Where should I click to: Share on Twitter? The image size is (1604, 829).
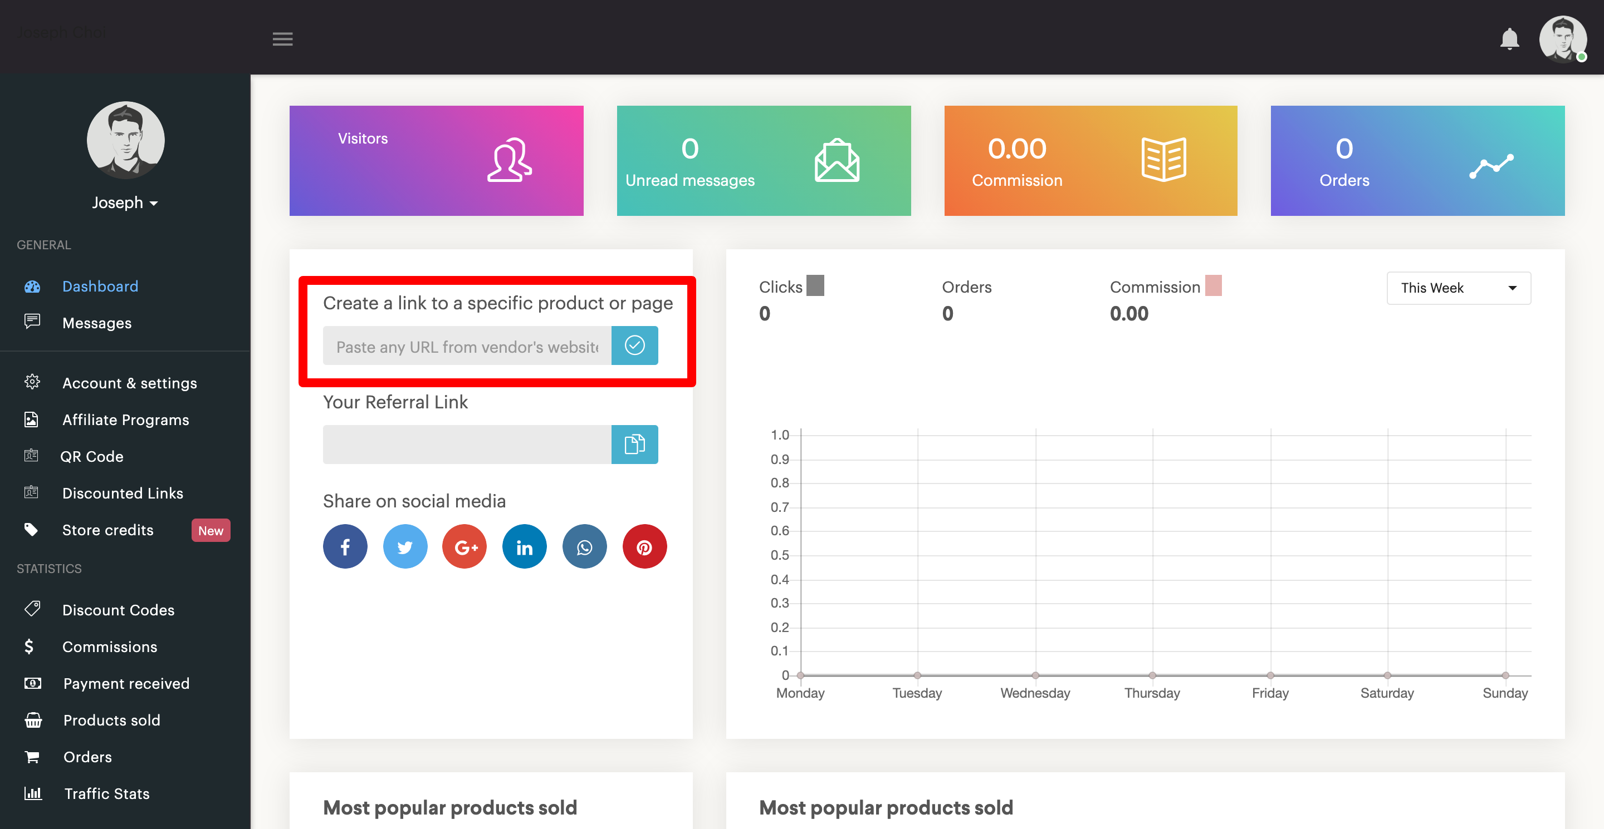(x=405, y=547)
